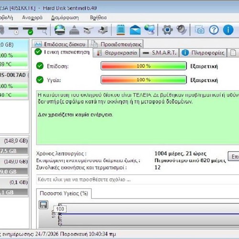Open the Πληροφορίες tab

point(203,53)
